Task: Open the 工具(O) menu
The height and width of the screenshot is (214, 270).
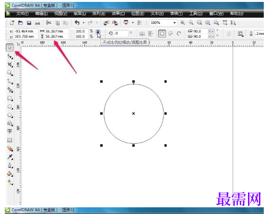Action: (196, 13)
